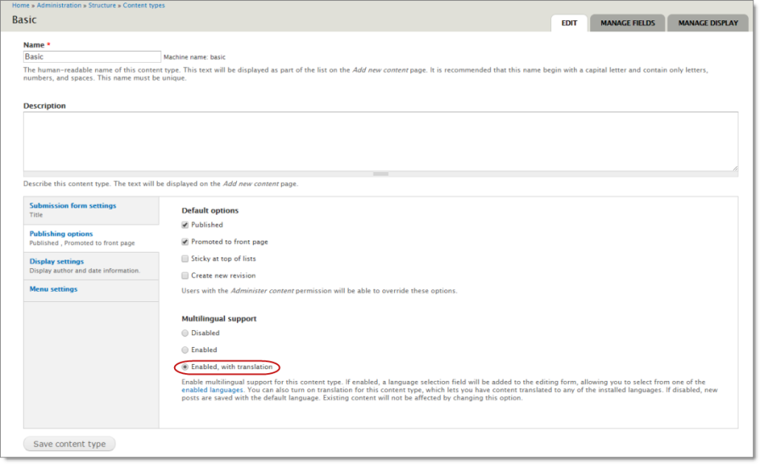Grab the Description textarea resize handle

pos(380,174)
